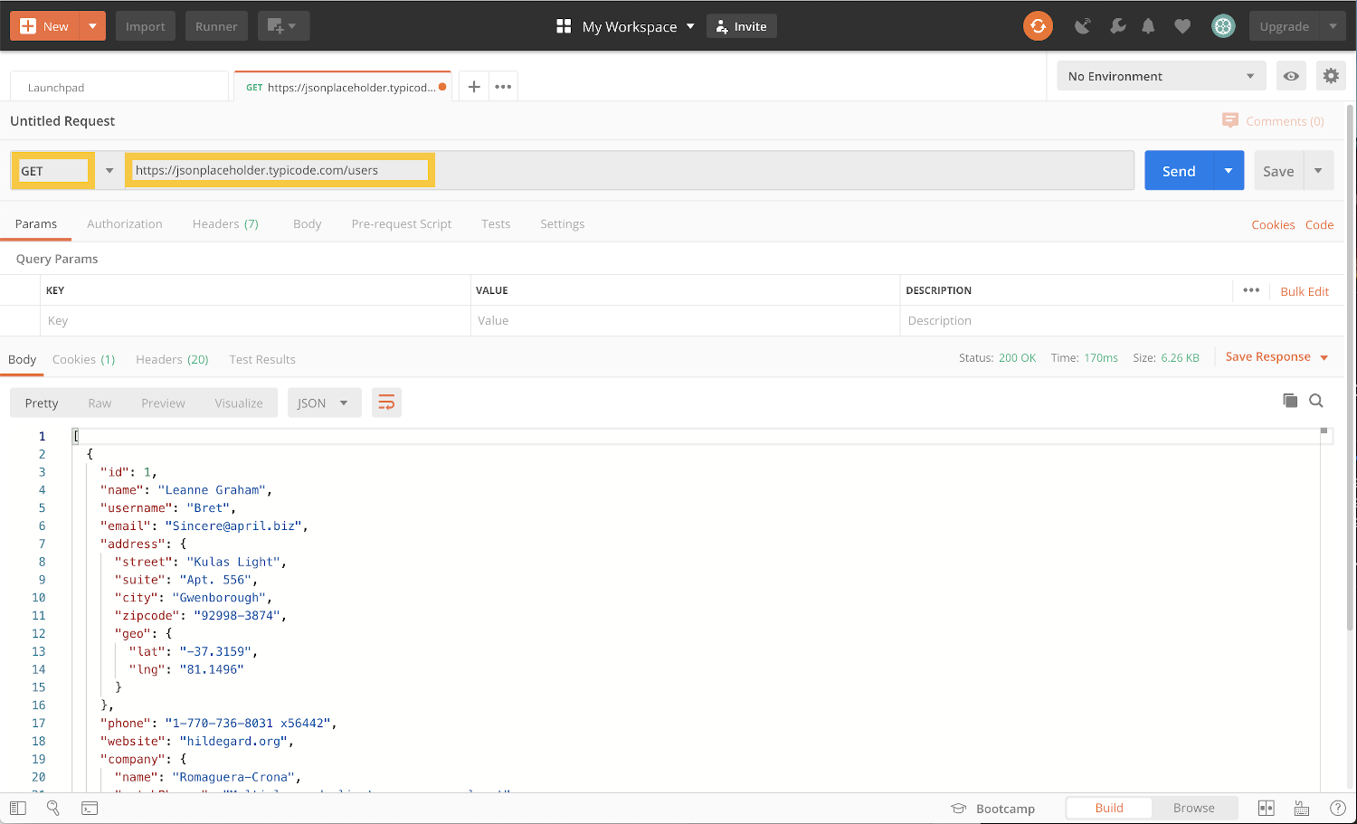Open request Settings tab
The width and height of the screenshot is (1357, 824).
click(x=562, y=223)
